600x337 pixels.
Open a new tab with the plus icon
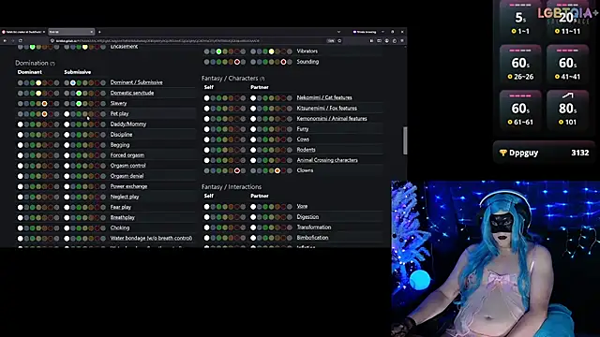(99, 32)
